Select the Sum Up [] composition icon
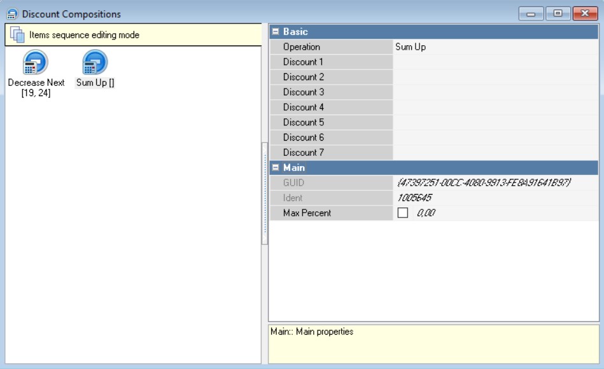Viewport: 604px width, 369px height. [x=95, y=64]
